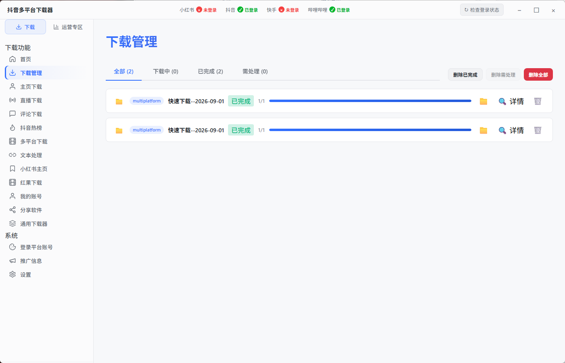This screenshot has height=363, width=565.
Task: Click second task's multiplatform tag
Action: 146,130
